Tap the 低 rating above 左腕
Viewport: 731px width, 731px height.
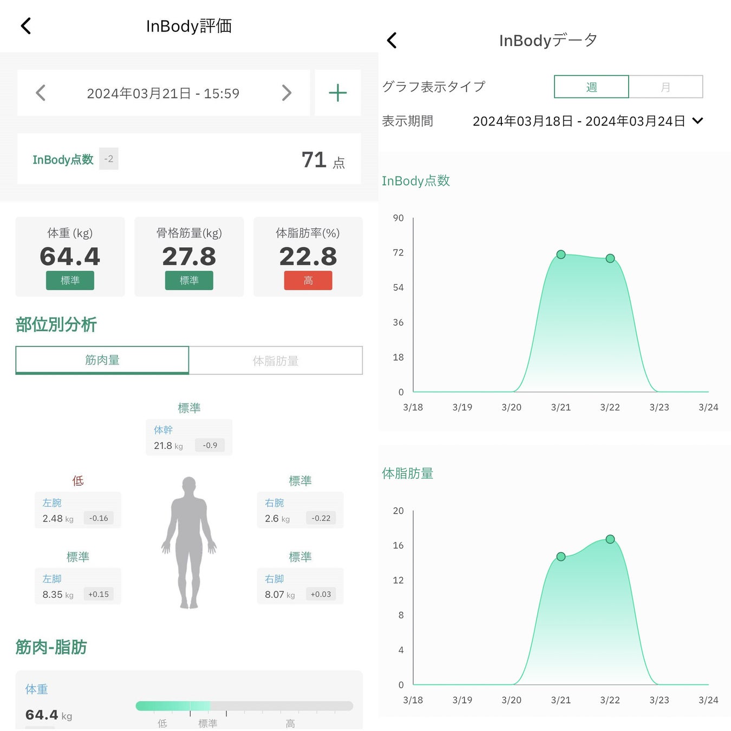(x=78, y=481)
